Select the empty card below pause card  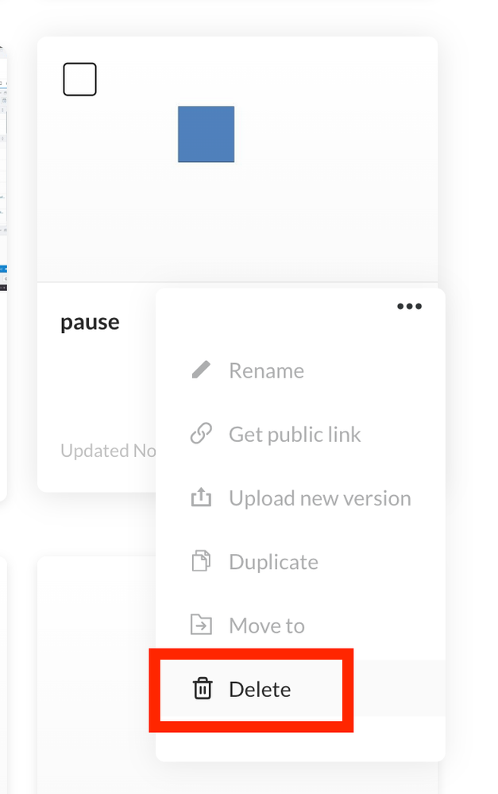click(95, 676)
